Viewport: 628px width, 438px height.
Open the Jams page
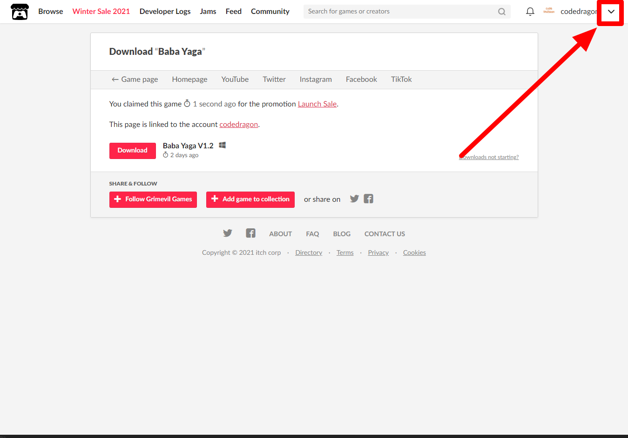tap(208, 12)
